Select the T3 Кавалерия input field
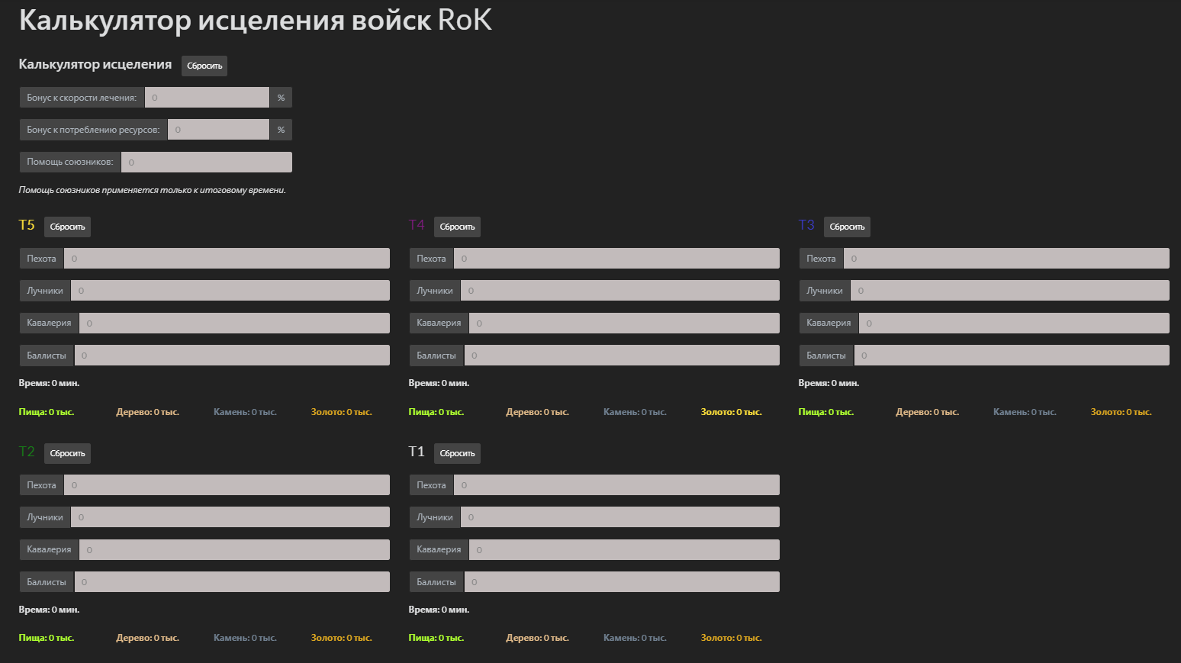 coord(1014,323)
